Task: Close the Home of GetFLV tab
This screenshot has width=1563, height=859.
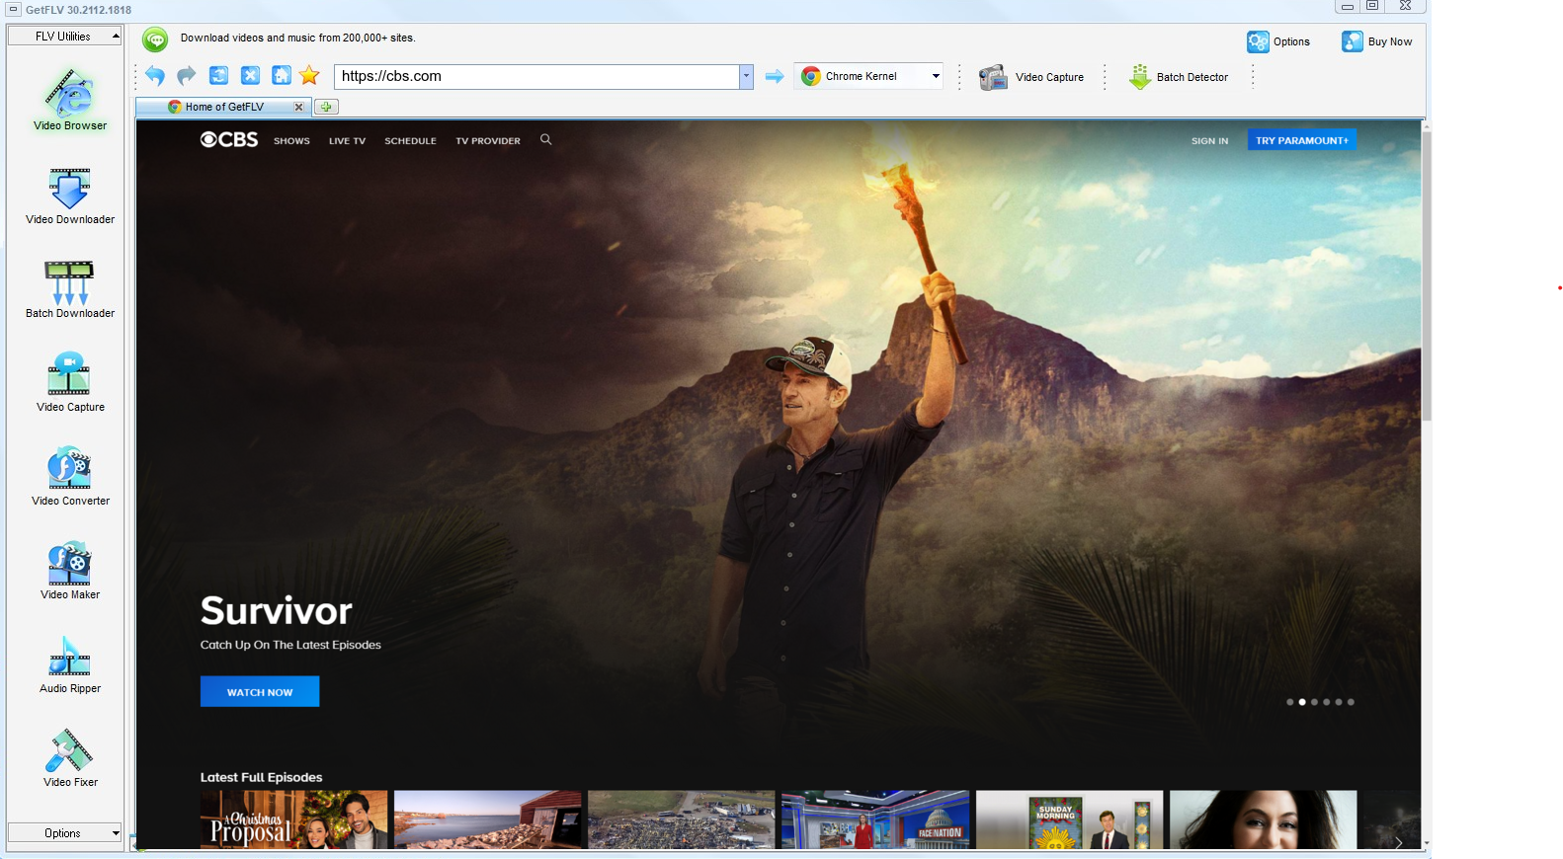Action: pos(298,107)
